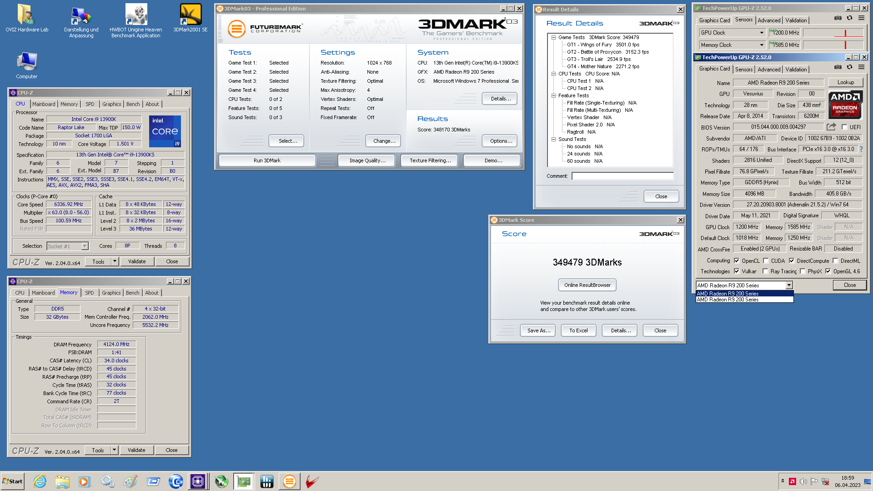Open Internet Explorer from the taskbar
This screenshot has height=491, width=873.
40,481
